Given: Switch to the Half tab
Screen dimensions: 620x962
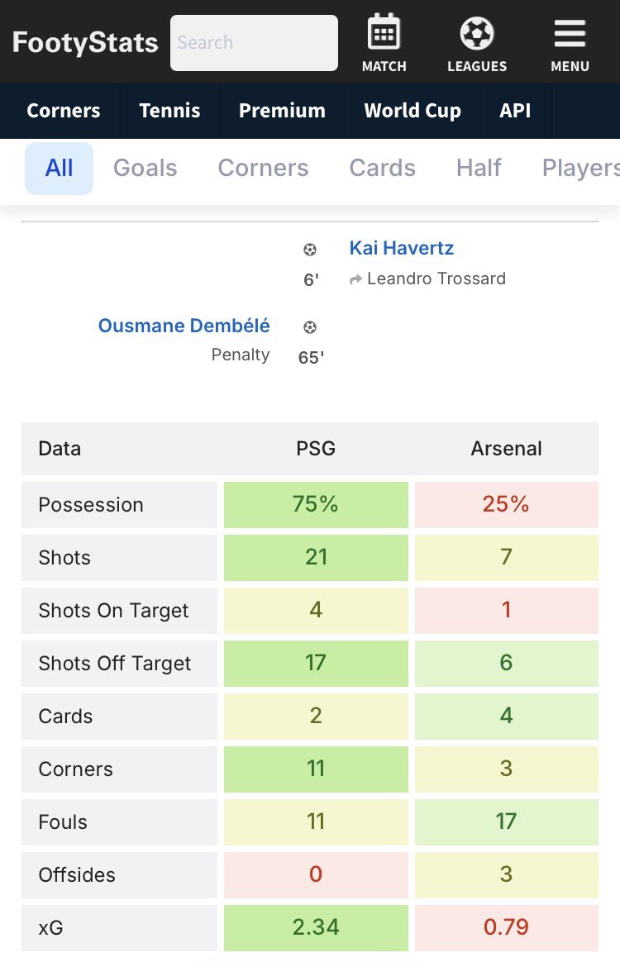Looking at the screenshot, I should click(x=479, y=168).
